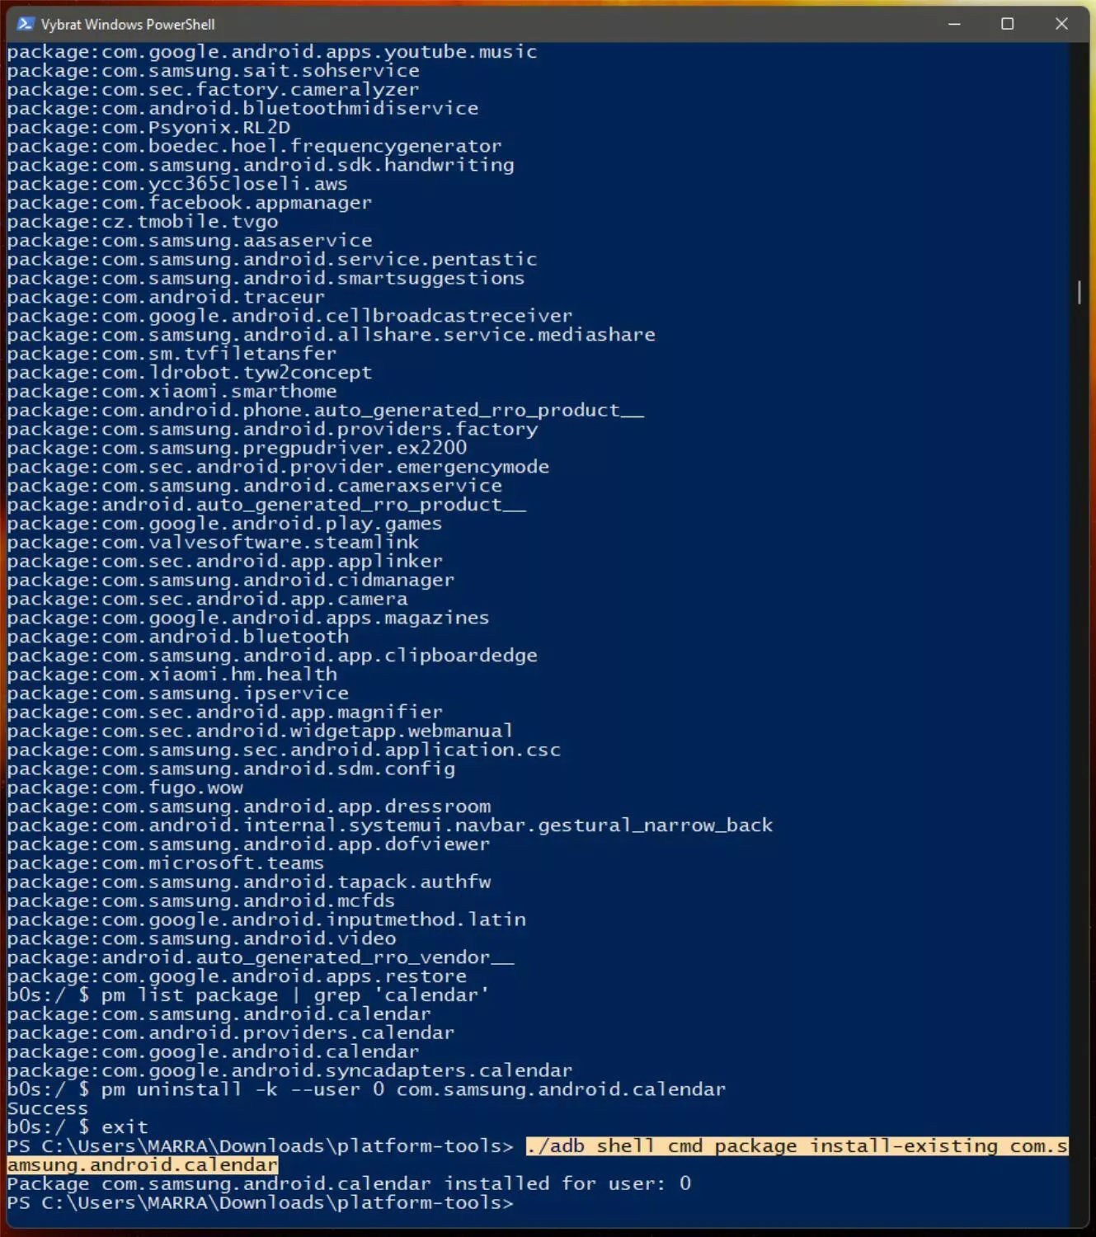
Task: Click package:com.sec.android.app.applinker line
Action: click(x=225, y=562)
